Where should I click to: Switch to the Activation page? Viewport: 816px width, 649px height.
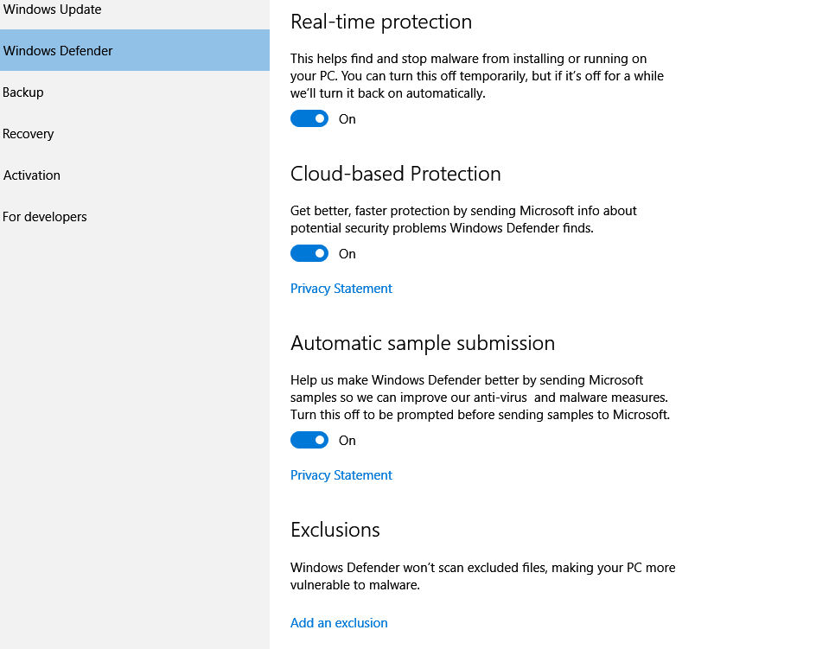(135, 175)
